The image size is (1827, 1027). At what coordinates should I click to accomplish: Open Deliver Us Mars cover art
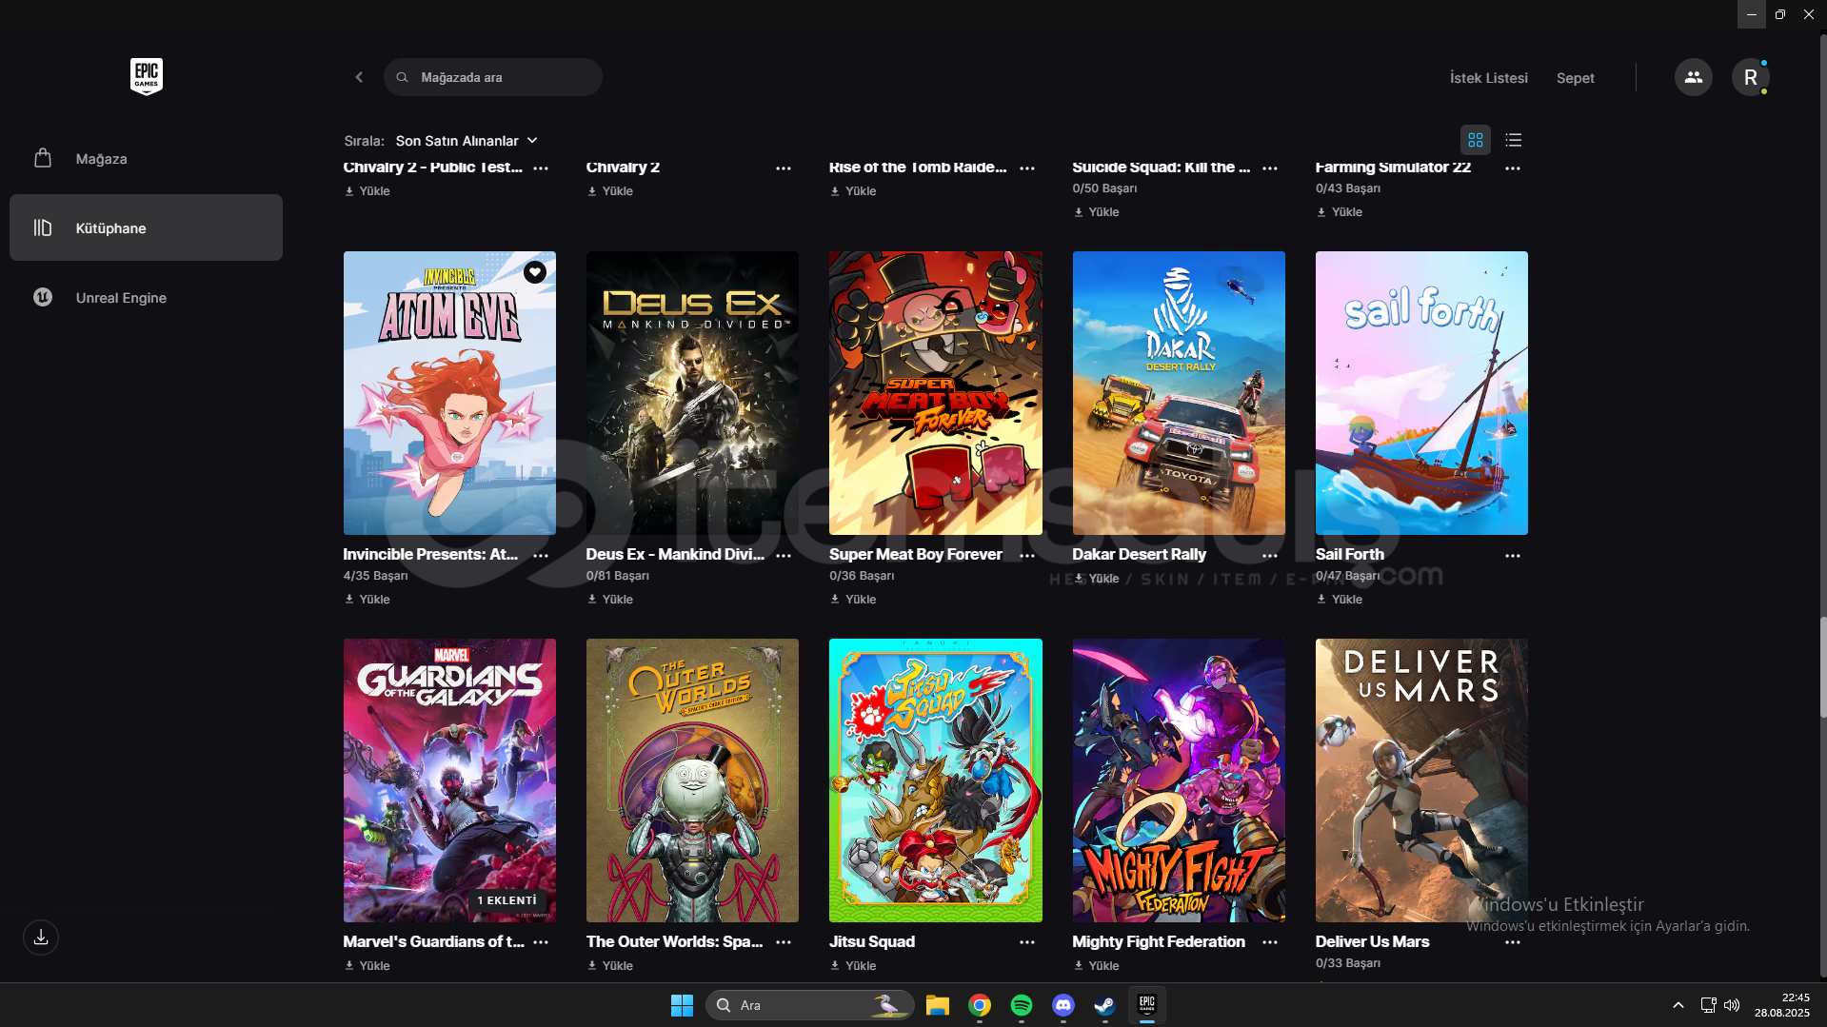coord(1421,780)
